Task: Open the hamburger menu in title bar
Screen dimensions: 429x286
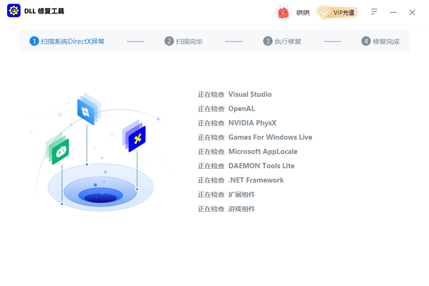Action: (375, 12)
